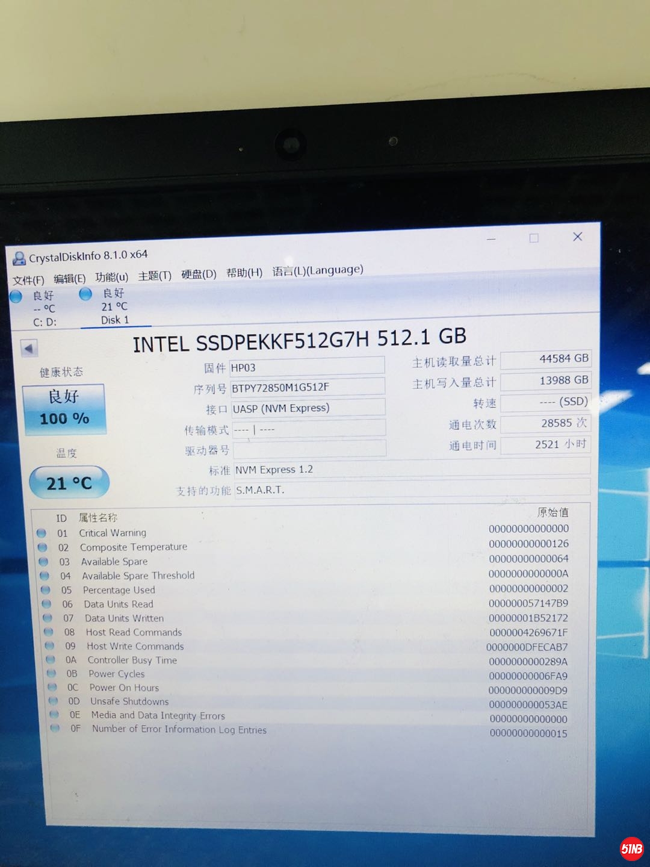Click power on count 28585 次
Image resolution: width=650 pixels, height=867 pixels.
click(x=546, y=423)
